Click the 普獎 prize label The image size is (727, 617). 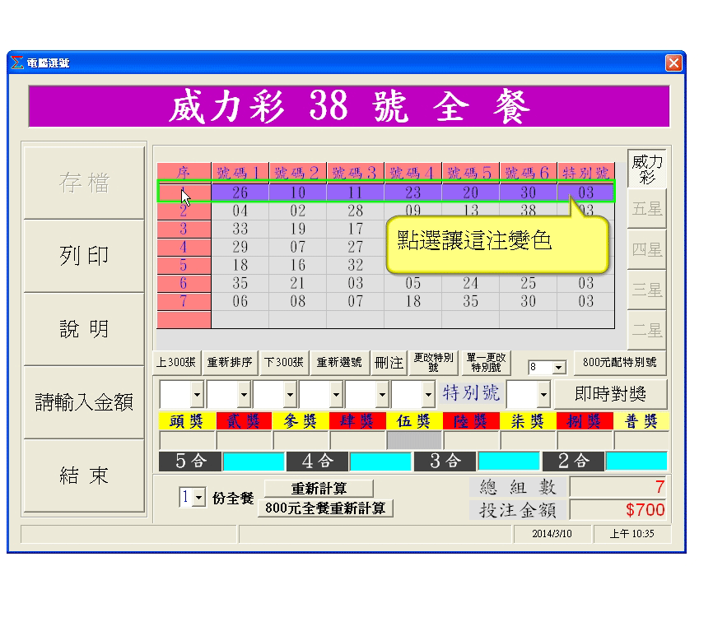coord(641,421)
